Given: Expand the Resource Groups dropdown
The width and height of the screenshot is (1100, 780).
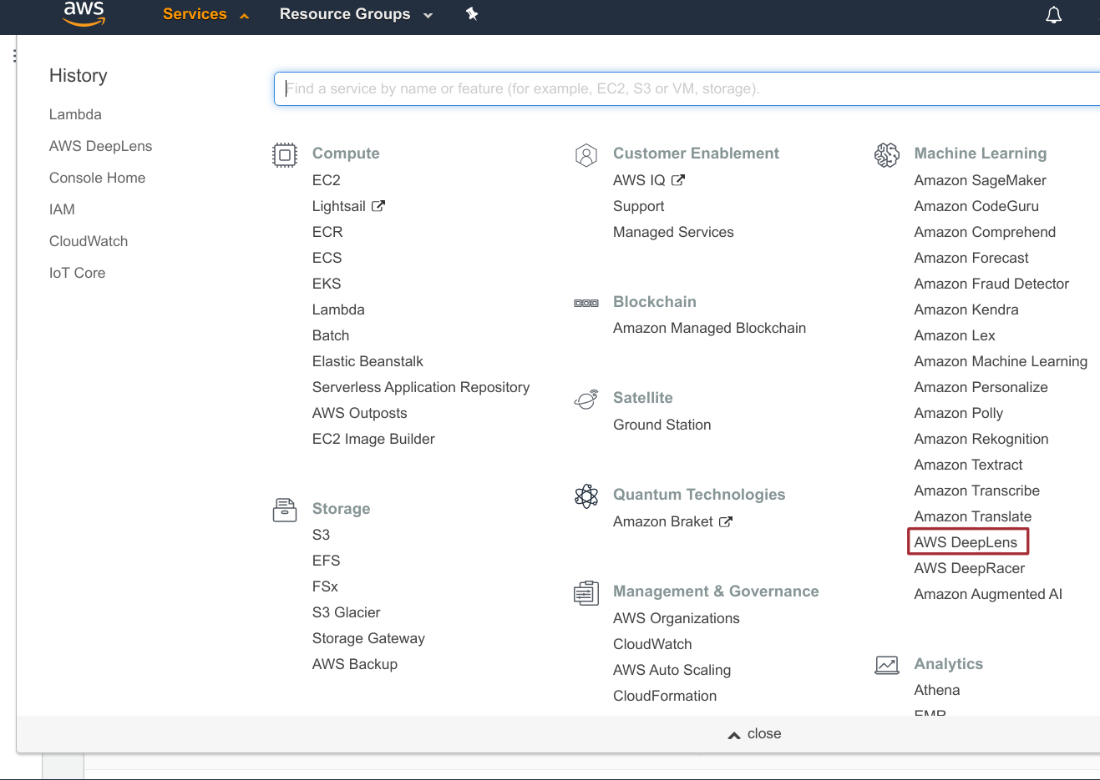Looking at the screenshot, I should pyautogui.click(x=356, y=14).
